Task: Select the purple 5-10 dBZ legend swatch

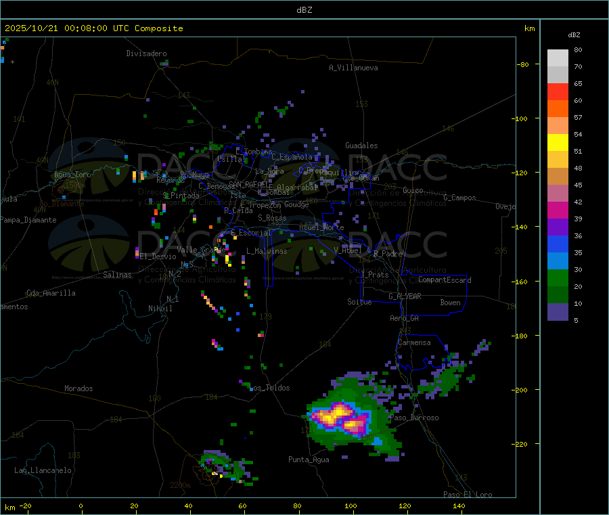Action: [558, 312]
